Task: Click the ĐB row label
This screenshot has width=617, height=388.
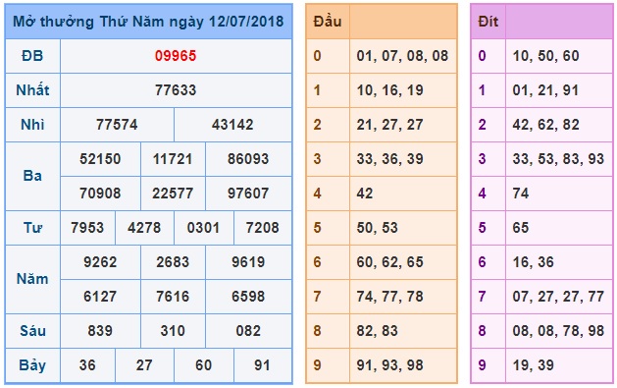Action: click(x=32, y=56)
